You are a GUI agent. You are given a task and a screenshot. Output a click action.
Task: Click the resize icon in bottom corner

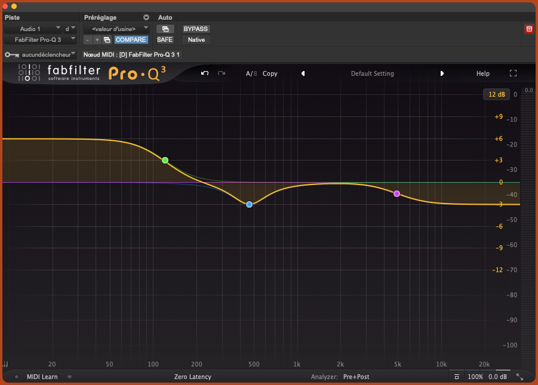[519, 377]
